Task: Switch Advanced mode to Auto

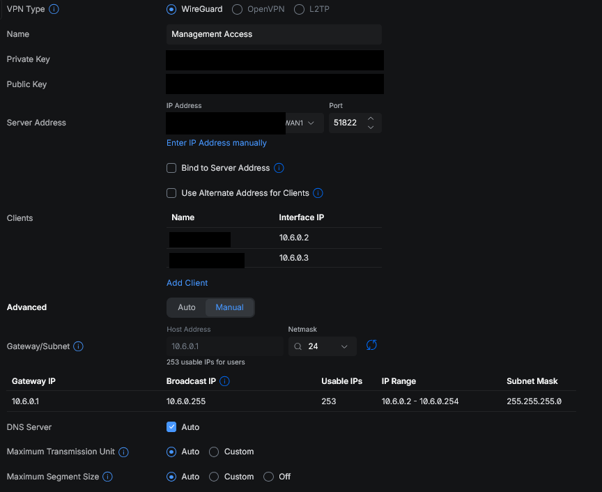Action: pos(187,307)
